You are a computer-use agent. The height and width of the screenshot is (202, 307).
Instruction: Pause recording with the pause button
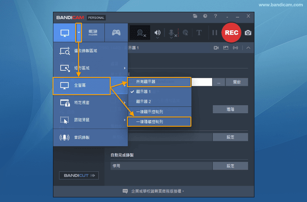point(215,33)
